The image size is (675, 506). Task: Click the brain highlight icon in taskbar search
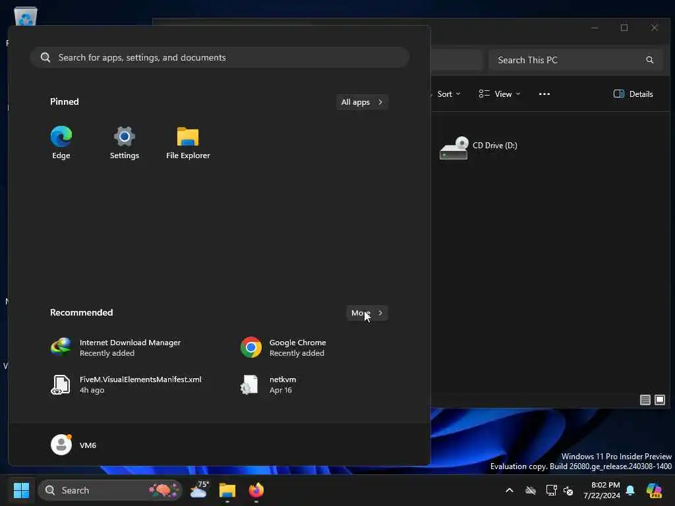pyautogui.click(x=163, y=490)
